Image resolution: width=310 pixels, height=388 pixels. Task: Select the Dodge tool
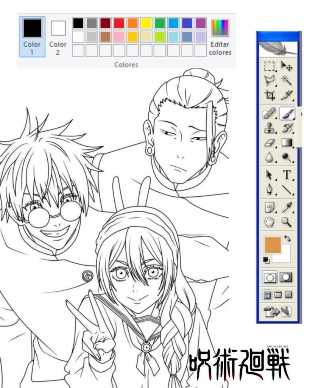287,157
